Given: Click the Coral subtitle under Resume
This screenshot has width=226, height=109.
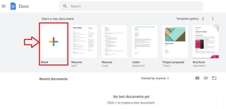Looking at the screenshot, I should pyautogui.click(x=105, y=66).
